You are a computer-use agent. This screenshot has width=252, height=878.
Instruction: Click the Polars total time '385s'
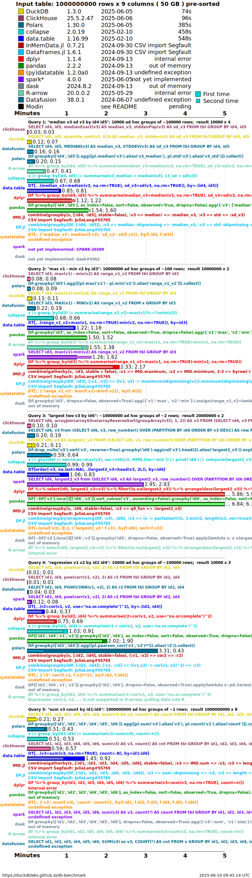[x=185, y=25]
